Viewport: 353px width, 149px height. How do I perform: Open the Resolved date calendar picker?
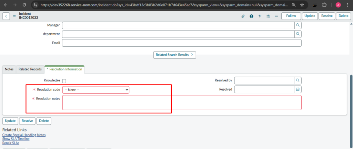(x=298, y=89)
